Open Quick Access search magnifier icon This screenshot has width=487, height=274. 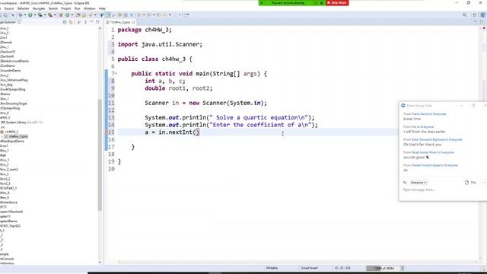point(465,15)
